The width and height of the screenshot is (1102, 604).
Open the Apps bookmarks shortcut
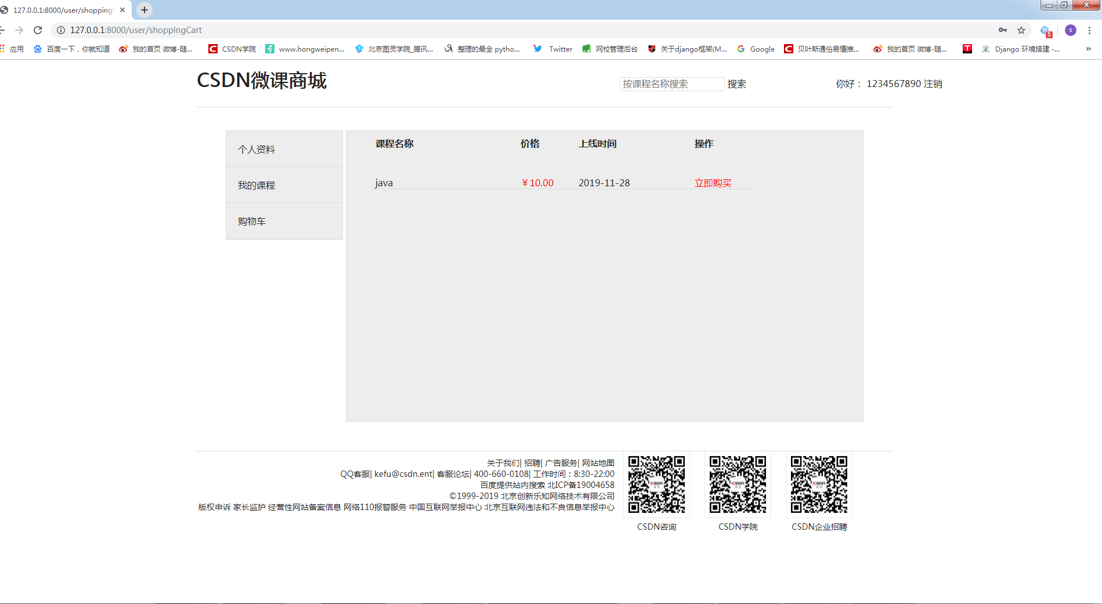[x=13, y=49]
